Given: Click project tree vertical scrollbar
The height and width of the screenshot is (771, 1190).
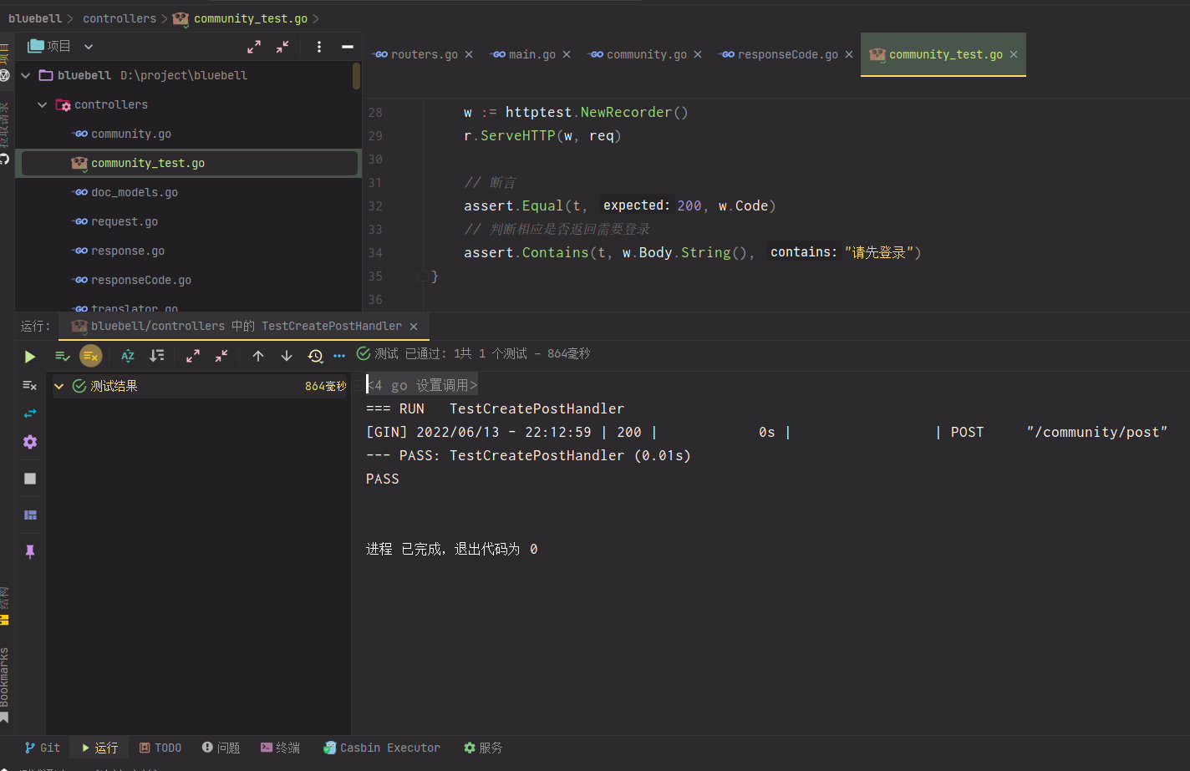Looking at the screenshot, I should [356, 76].
